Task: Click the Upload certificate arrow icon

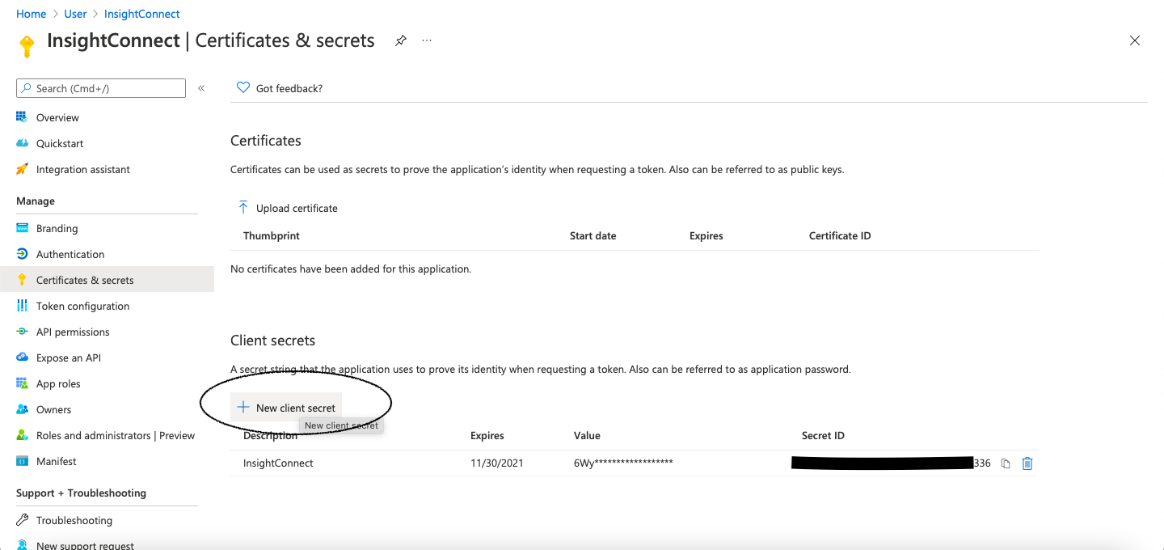Action: point(242,208)
